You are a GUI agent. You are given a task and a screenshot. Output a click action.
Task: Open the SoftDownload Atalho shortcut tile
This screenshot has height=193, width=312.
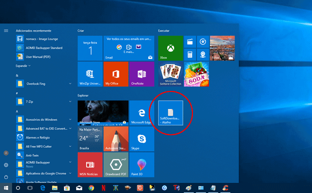(171, 113)
